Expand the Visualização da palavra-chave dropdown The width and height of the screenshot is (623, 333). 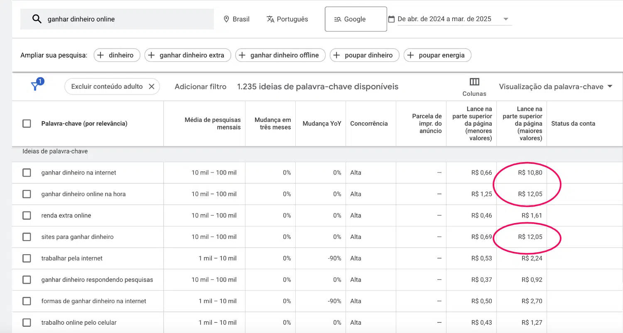[x=609, y=87]
